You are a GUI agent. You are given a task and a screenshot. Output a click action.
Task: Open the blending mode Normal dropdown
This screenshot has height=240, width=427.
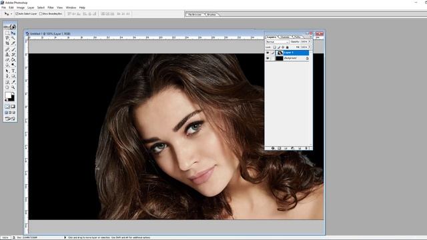(x=277, y=42)
